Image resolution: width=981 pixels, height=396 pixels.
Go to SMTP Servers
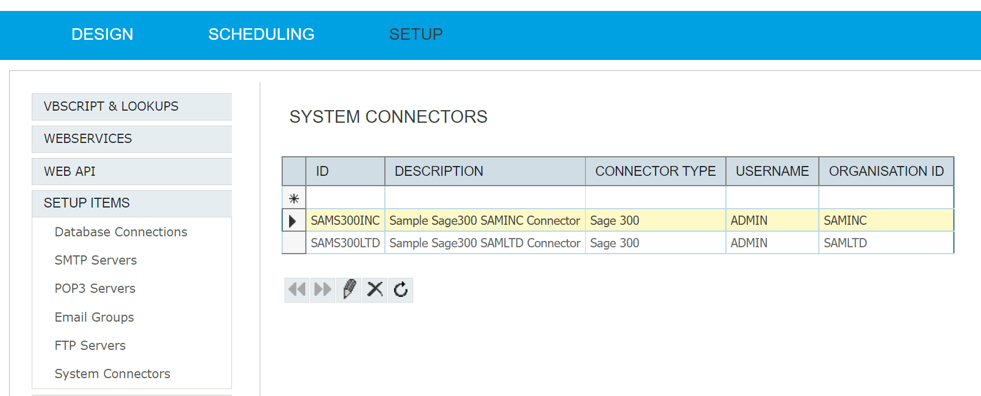(96, 261)
